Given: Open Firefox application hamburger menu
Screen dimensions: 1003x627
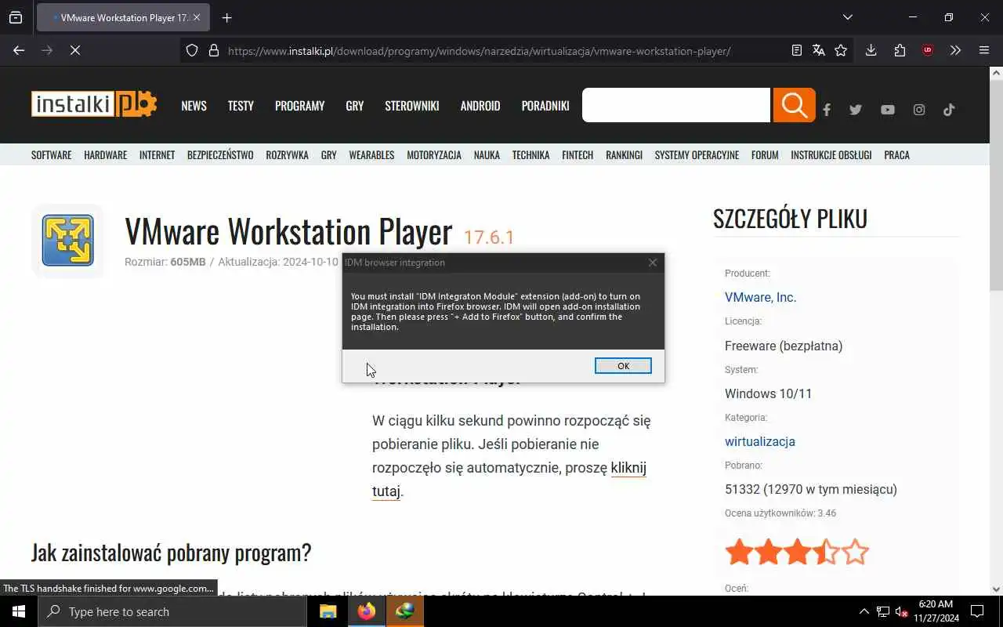Looking at the screenshot, I should click(984, 50).
